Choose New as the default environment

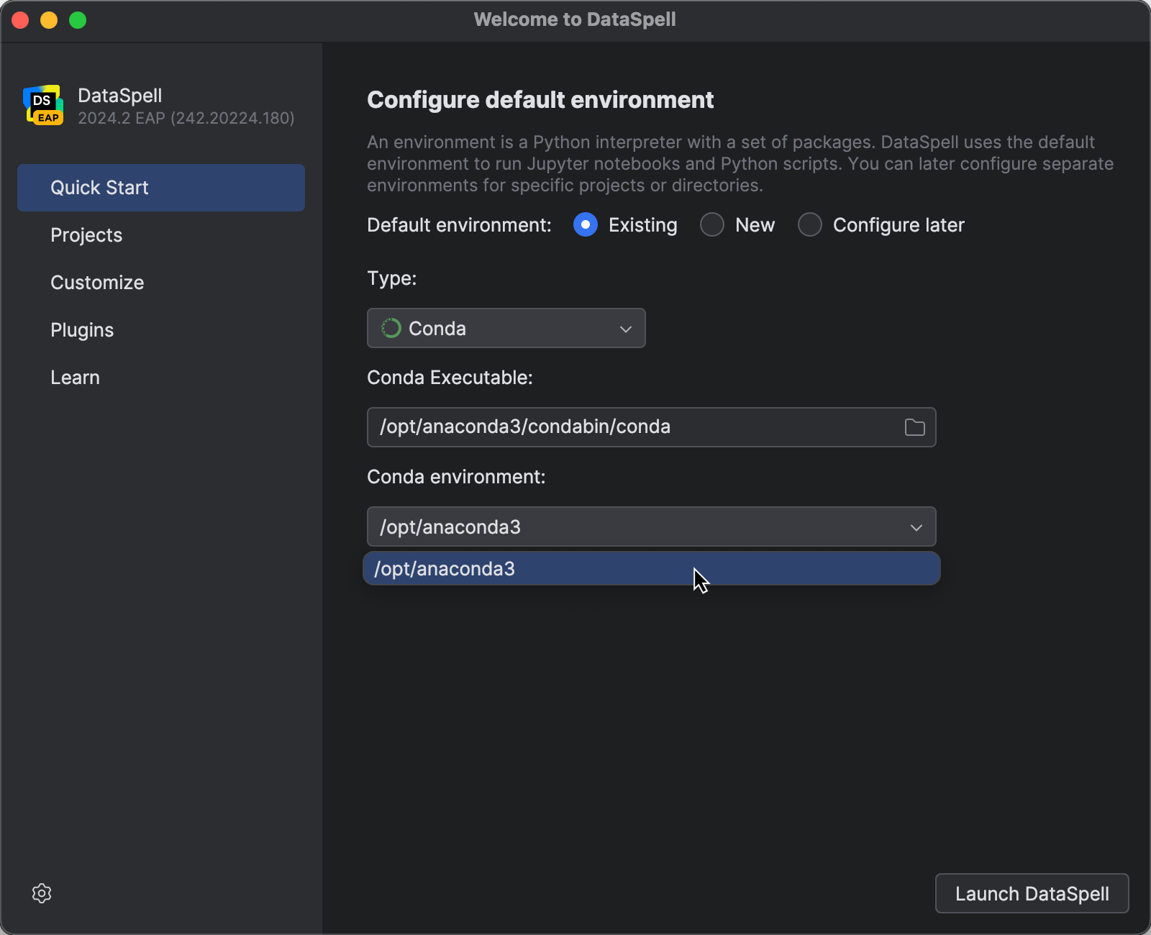coord(711,224)
